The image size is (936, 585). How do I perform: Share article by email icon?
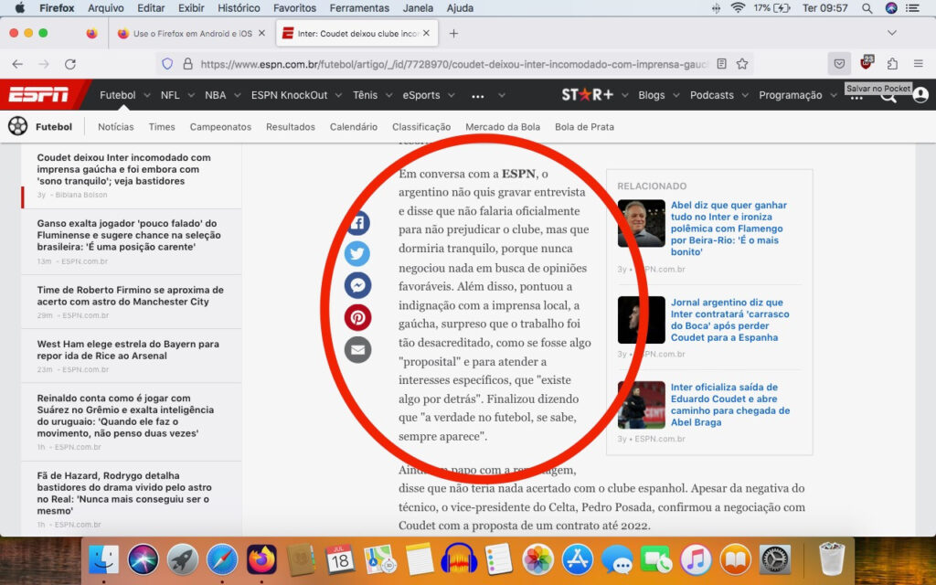pyautogui.click(x=357, y=350)
